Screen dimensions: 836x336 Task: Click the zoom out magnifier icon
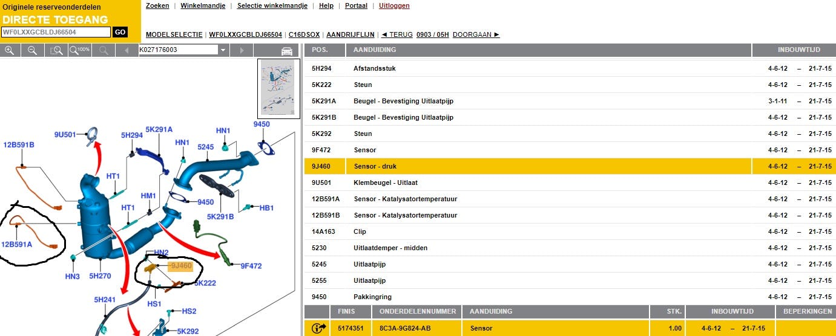(33, 50)
